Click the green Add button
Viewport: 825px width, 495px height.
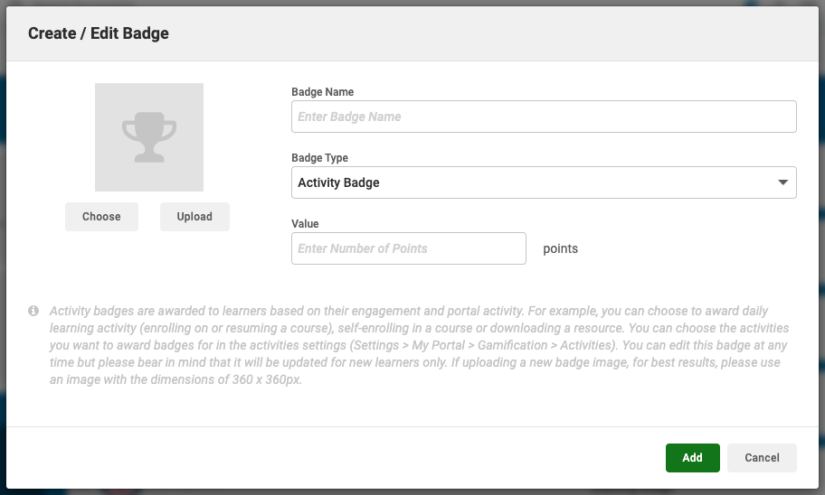(x=692, y=458)
